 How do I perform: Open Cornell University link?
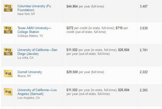[30, 72]
